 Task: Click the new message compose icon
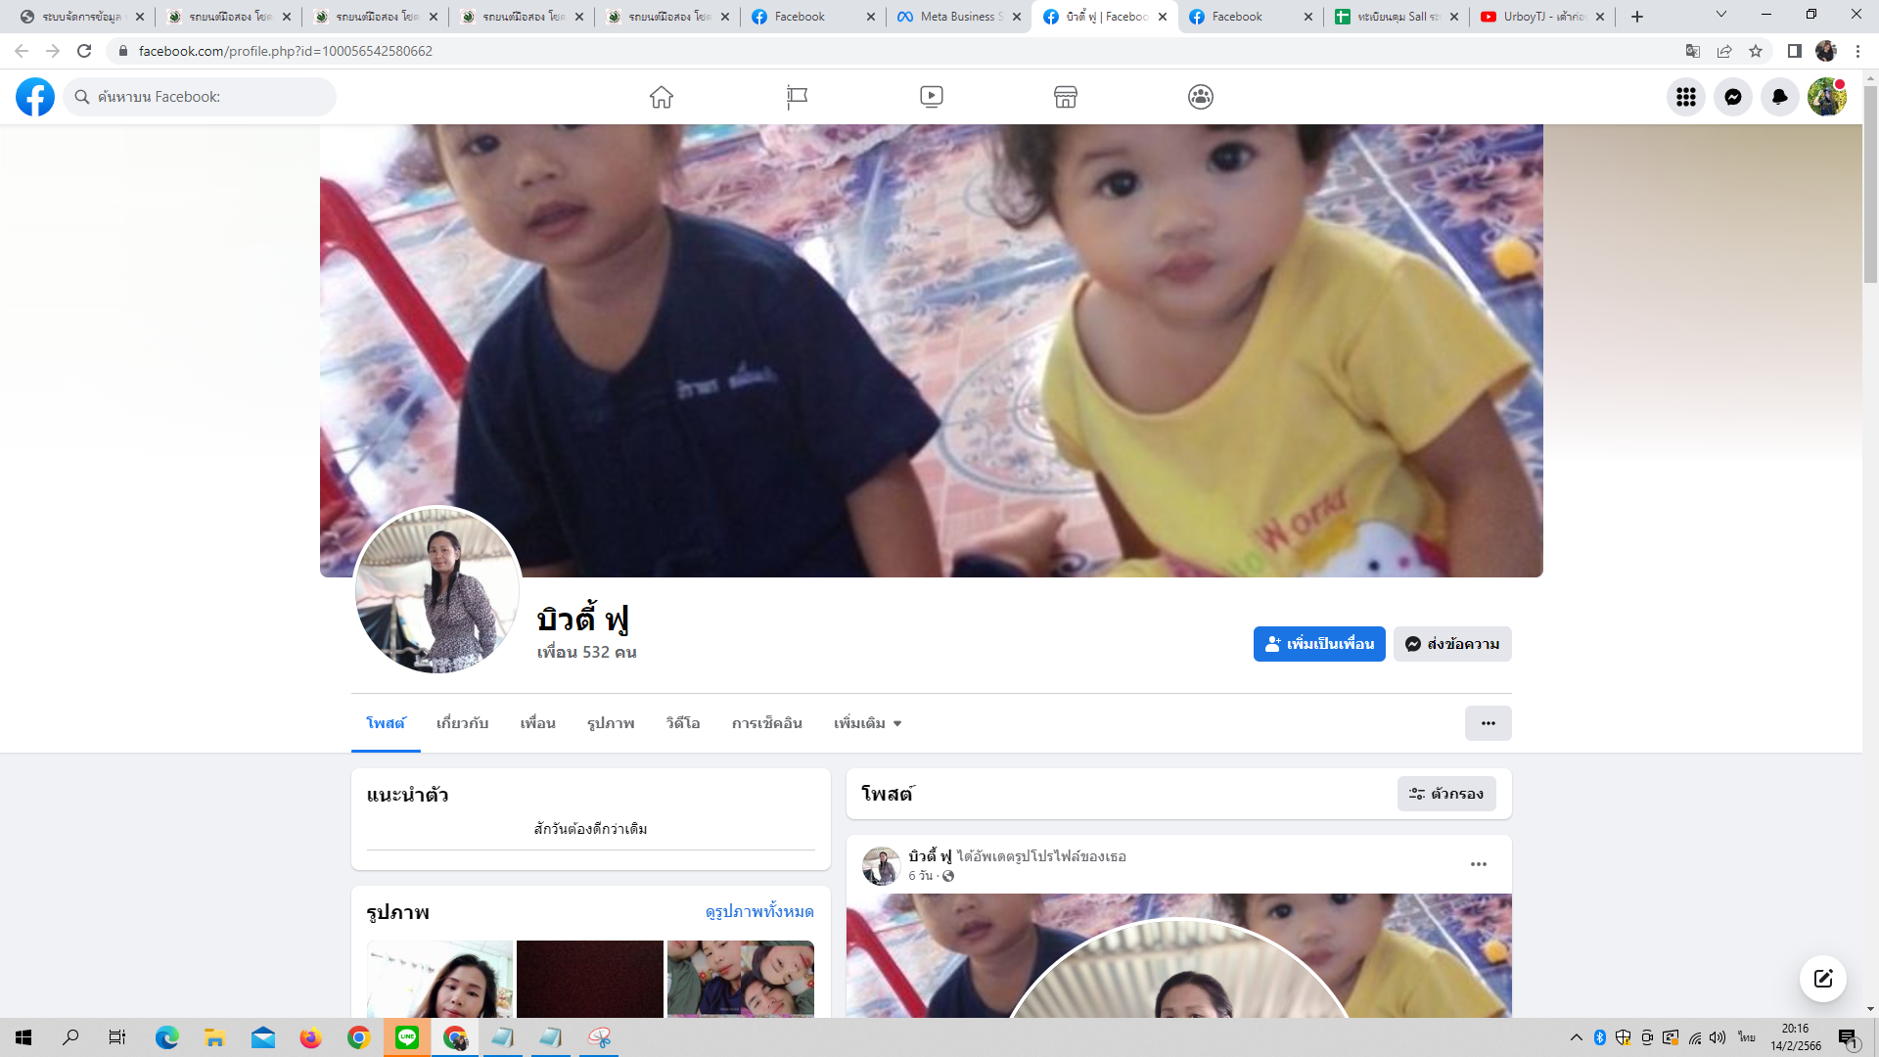[1822, 979]
